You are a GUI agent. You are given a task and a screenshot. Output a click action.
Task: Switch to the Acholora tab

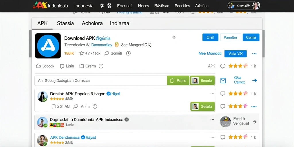(x=92, y=24)
